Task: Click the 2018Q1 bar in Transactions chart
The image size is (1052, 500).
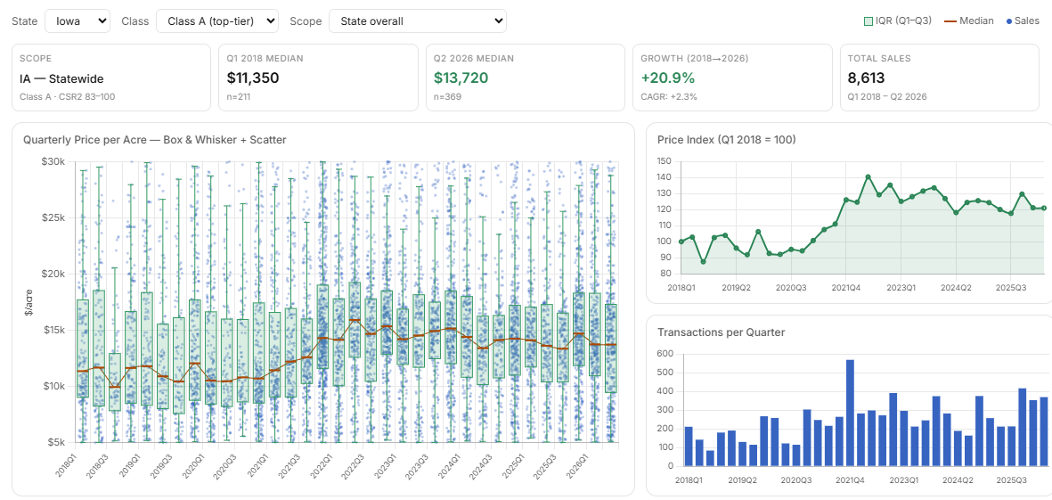Action: [689, 447]
